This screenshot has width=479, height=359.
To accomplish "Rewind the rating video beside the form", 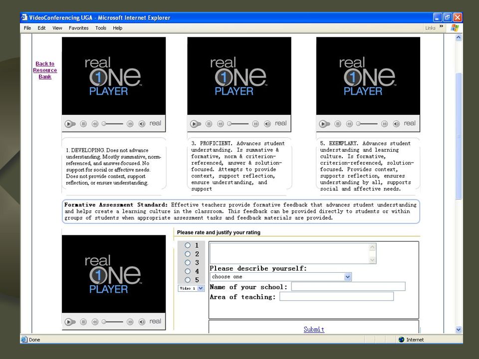I will coord(95,322).
